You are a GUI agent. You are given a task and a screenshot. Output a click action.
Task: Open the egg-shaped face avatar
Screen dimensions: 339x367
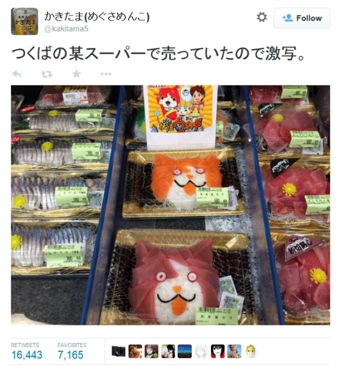(x=251, y=351)
